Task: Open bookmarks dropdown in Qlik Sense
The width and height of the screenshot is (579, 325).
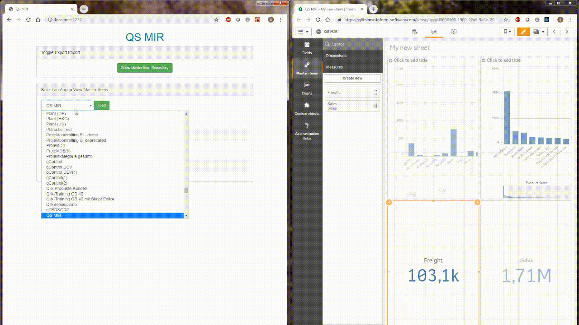Action: click(507, 32)
